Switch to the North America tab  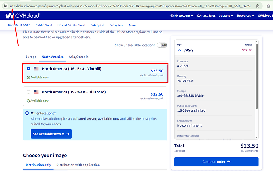53,57
